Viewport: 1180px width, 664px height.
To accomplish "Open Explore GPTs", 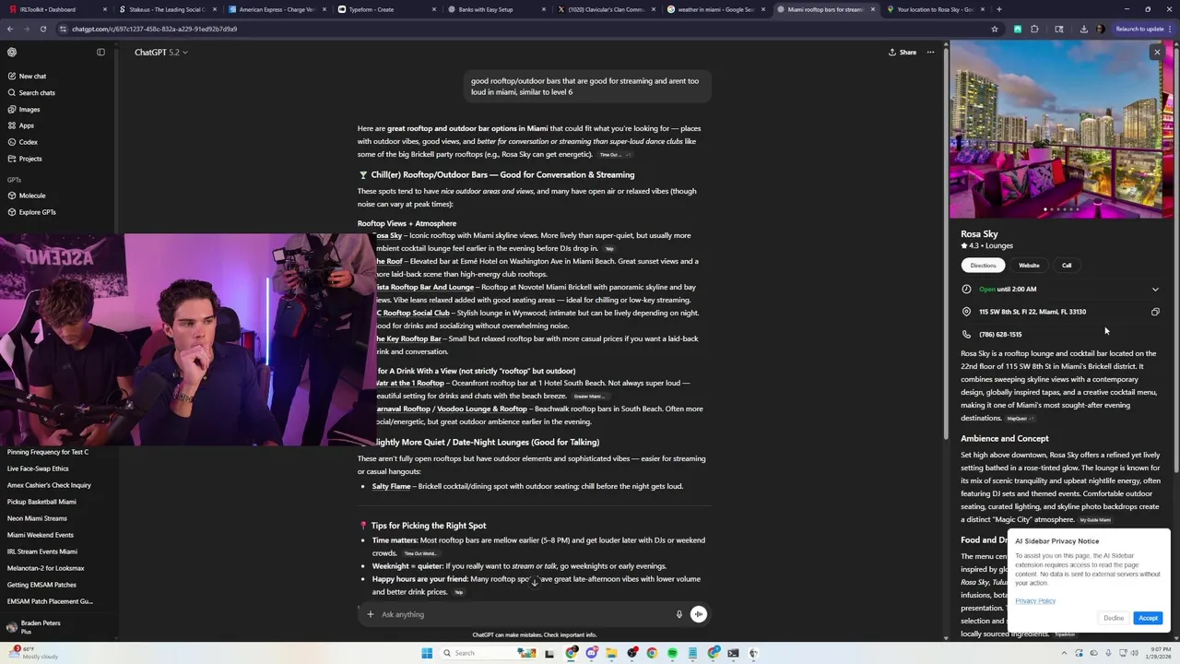I will click(37, 212).
